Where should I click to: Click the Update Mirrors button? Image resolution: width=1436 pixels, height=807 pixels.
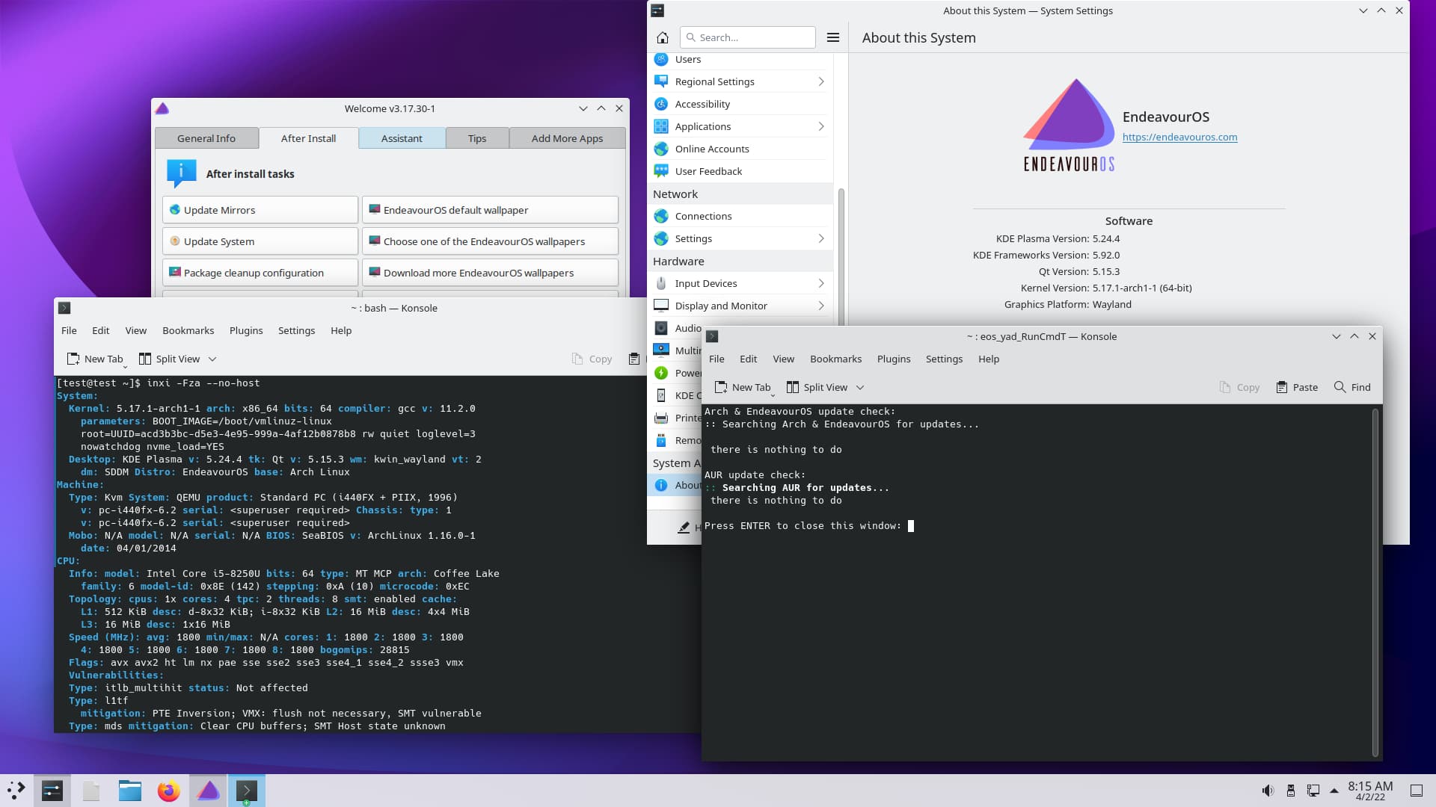260,210
